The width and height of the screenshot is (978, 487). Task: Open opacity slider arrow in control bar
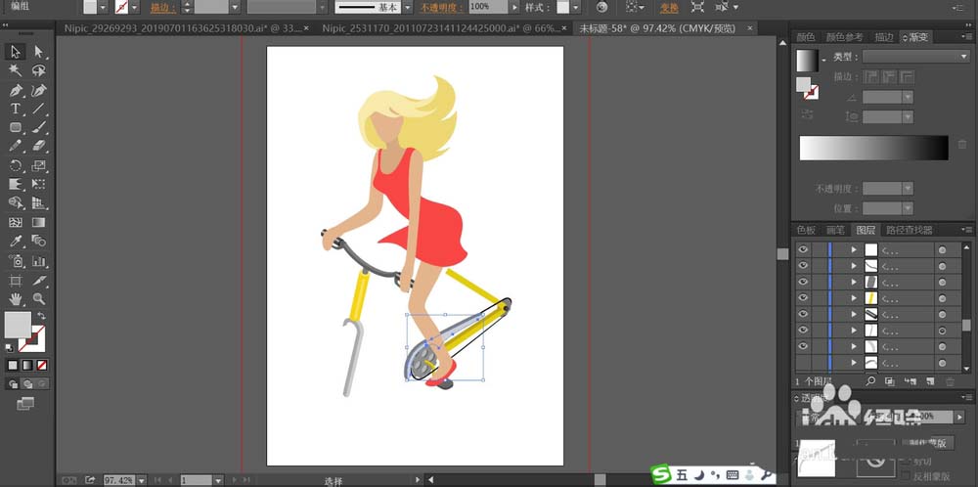(514, 7)
